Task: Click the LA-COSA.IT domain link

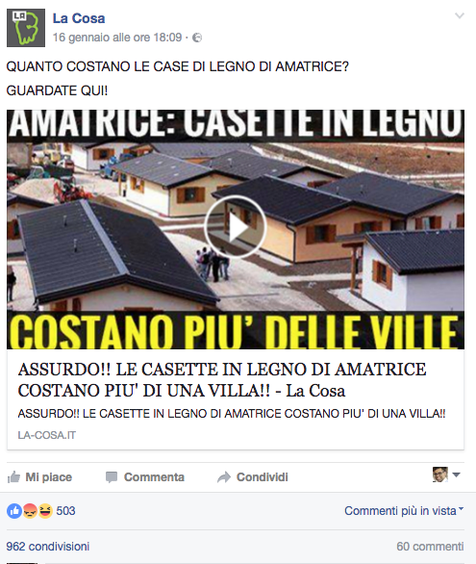Action: pos(47,435)
